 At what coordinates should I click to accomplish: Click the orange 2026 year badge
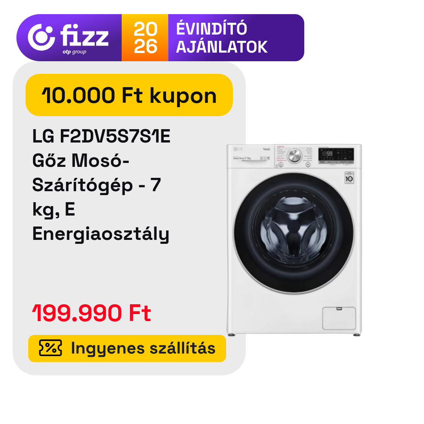point(145,38)
